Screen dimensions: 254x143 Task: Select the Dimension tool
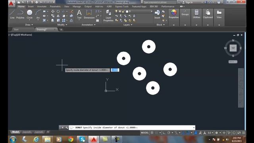point(89,14)
